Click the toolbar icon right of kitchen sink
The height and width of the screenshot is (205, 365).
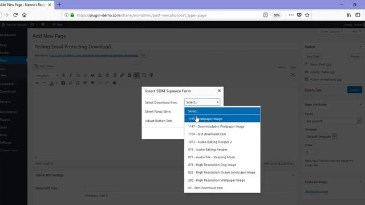[144, 75]
